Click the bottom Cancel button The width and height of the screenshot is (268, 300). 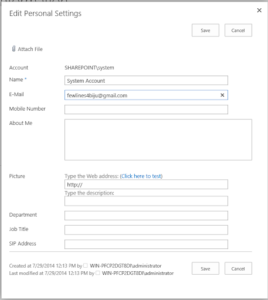[238, 268]
